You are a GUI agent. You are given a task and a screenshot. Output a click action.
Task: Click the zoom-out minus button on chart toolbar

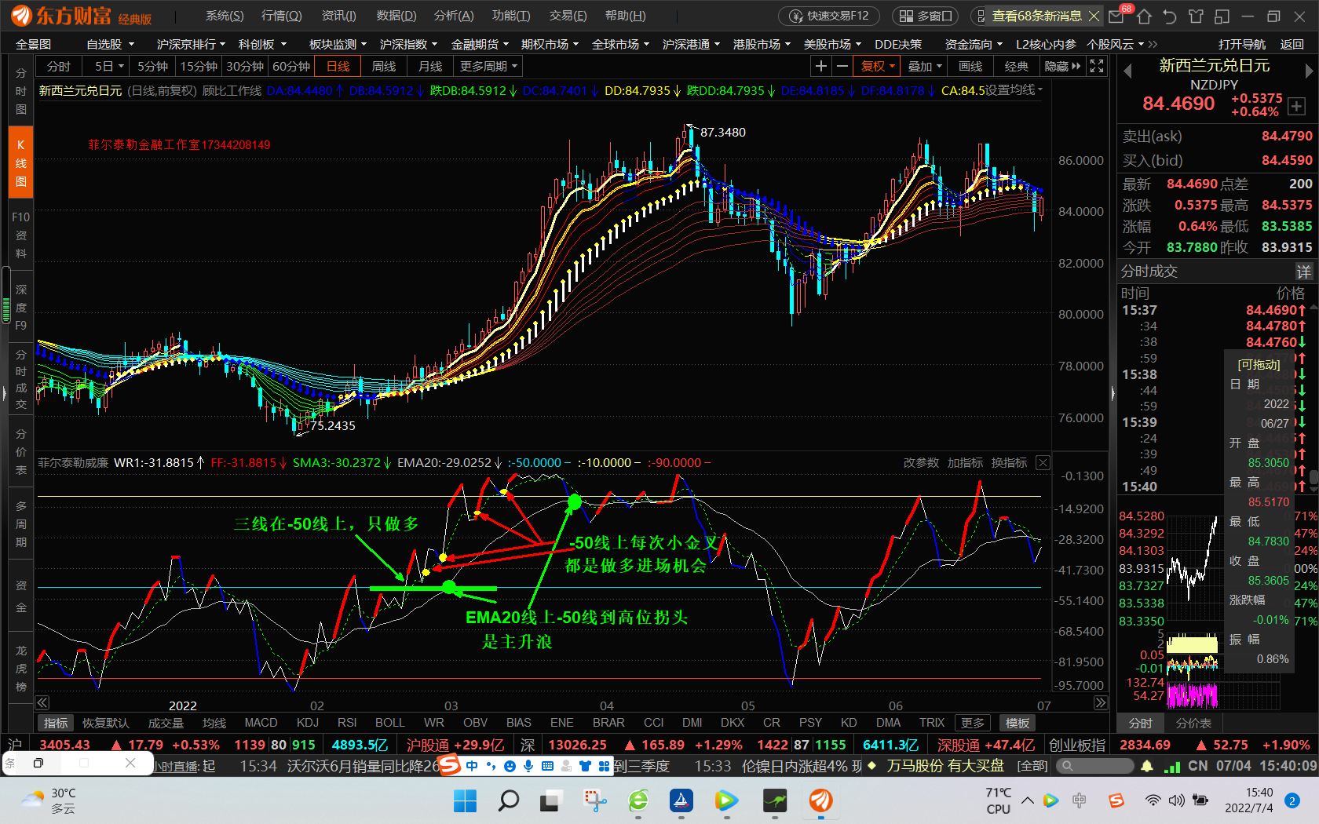[842, 67]
